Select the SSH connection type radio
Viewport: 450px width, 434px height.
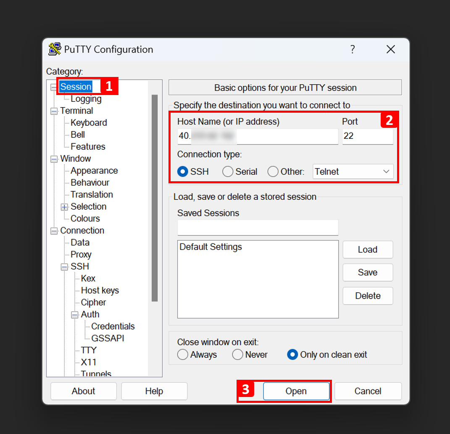pyautogui.click(x=182, y=172)
